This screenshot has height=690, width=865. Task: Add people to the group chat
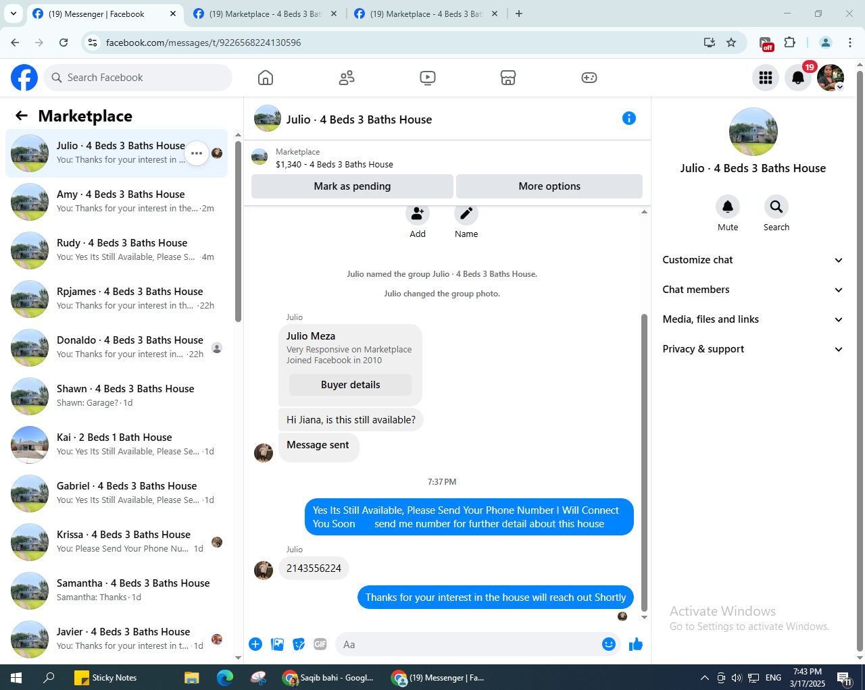[x=418, y=213]
